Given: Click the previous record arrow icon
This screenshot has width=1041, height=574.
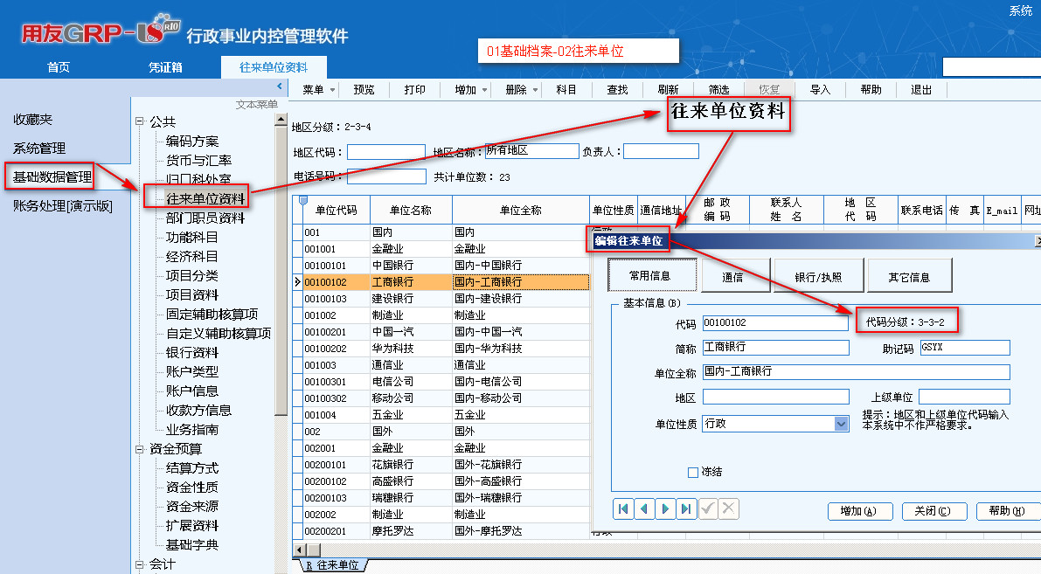Looking at the screenshot, I should click(x=644, y=508).
